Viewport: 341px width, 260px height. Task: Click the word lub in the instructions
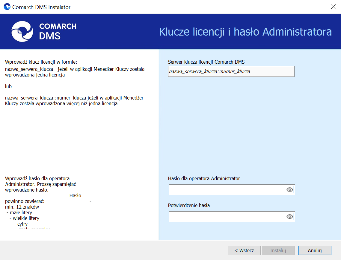click(x=8, y=86)
